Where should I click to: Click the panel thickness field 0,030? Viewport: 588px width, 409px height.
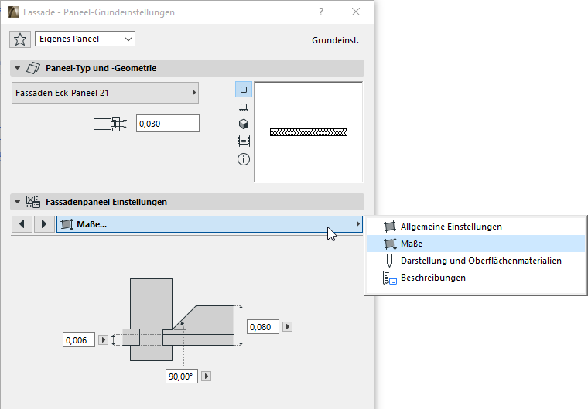tap(168, 124)
